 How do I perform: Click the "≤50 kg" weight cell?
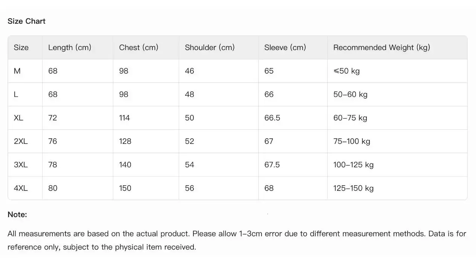pos(346,71)
